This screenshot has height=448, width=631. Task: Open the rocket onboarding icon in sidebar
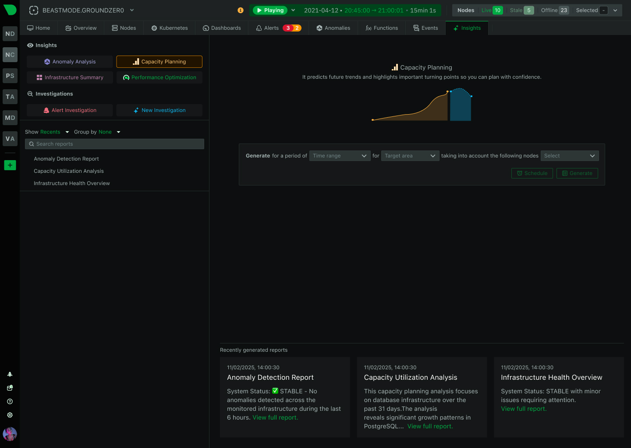click(x=10, y=374)
